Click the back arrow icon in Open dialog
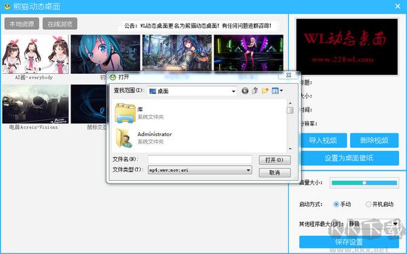The image size is (407, 254). 245,91
